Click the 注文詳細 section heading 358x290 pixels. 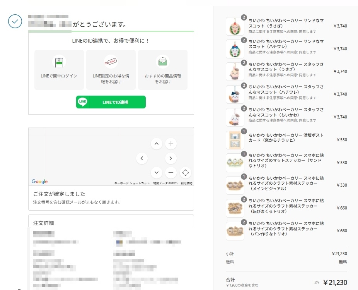click(43, 223)
